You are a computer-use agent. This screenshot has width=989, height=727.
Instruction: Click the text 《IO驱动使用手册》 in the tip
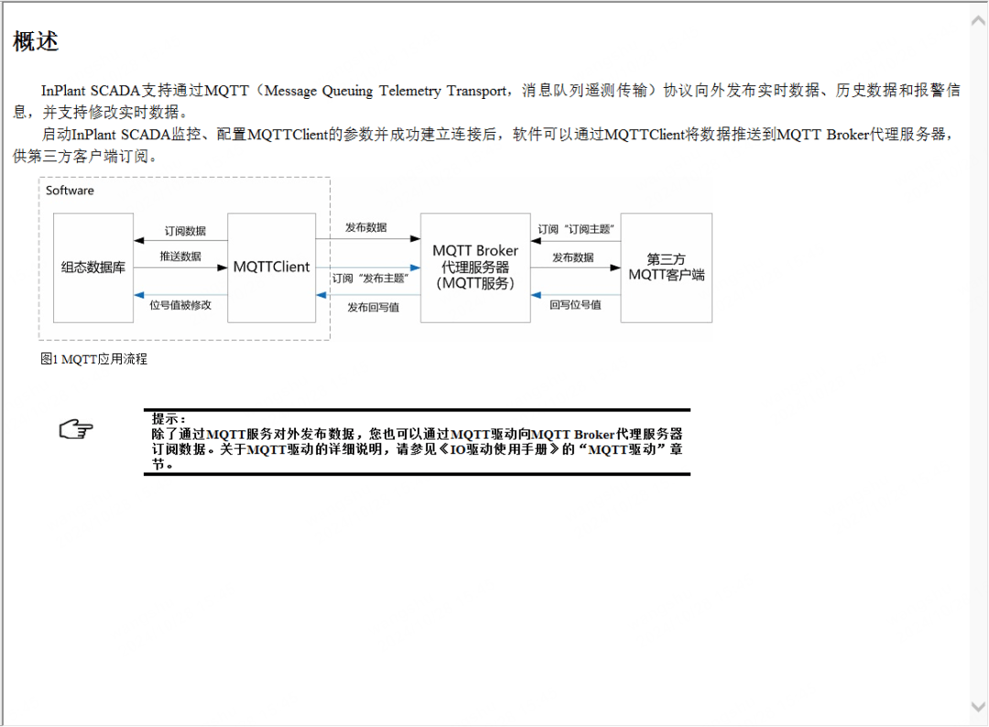click(498, 450)
